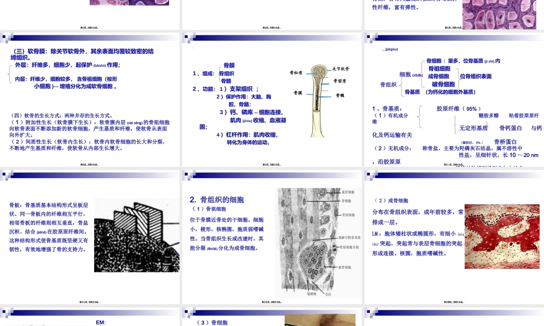The width and height of the screenshot is (544, 326).
Task: Open the footer page link under the 软骨膜 slide
Action: (90, 165)
